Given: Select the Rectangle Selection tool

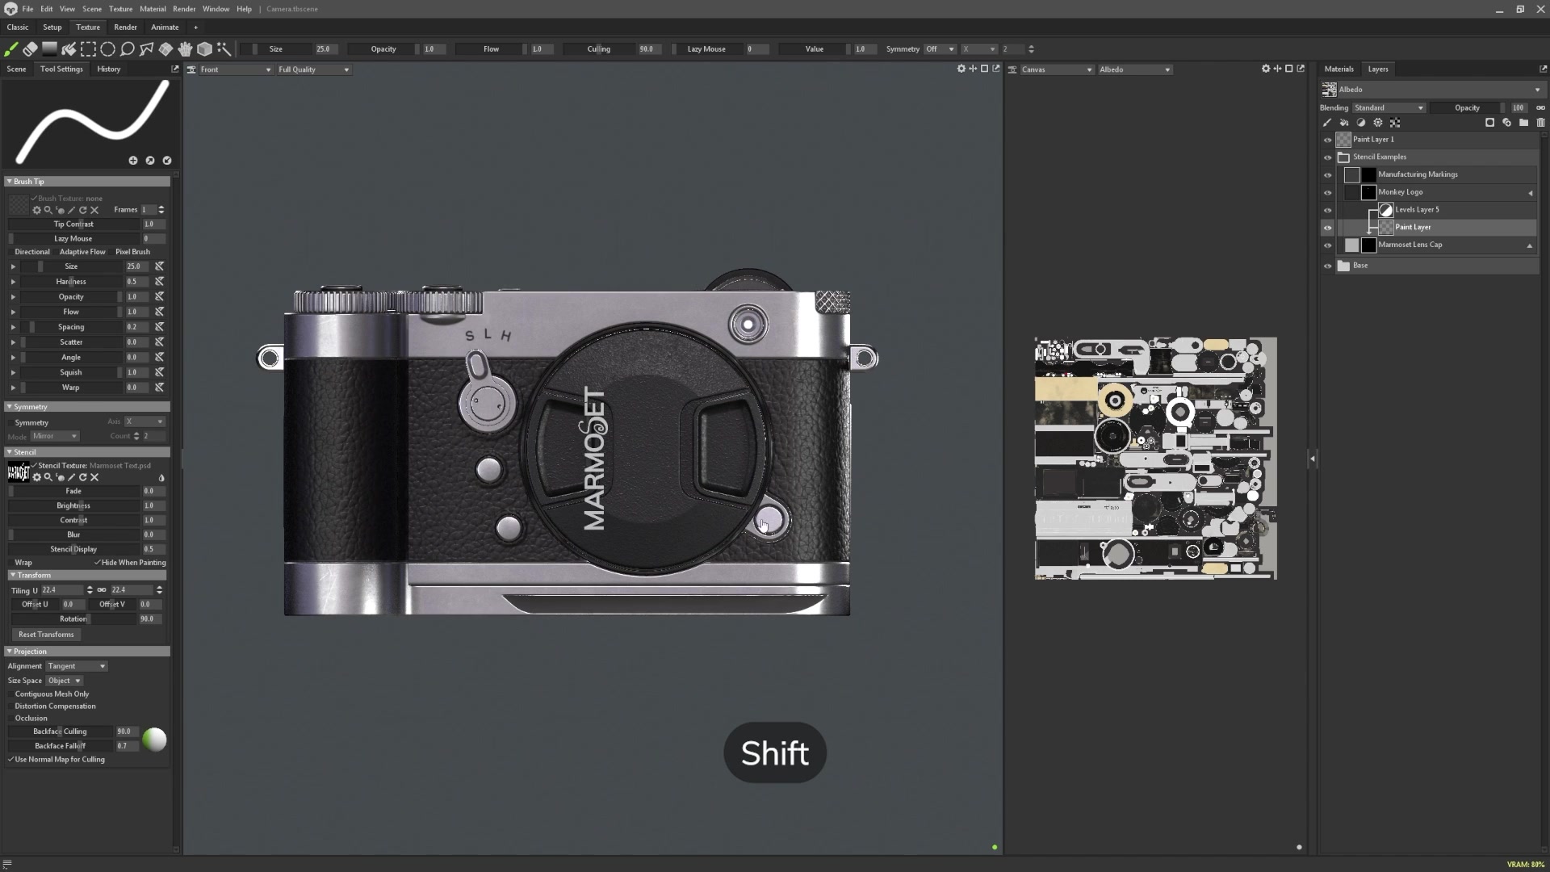Looking at the screenshot, I should coord(88,49).
